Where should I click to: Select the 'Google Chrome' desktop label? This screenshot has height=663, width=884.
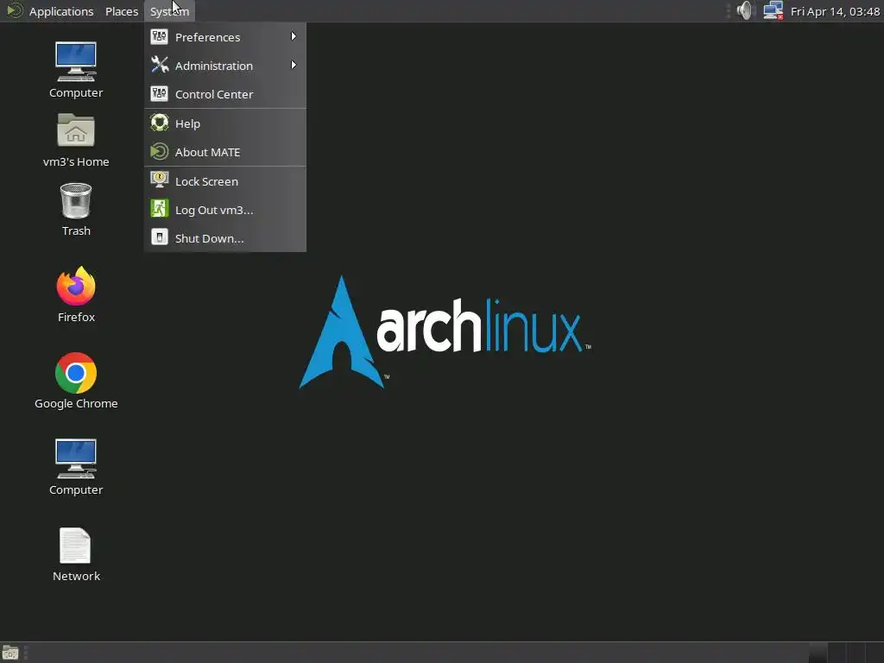(76, 404)
